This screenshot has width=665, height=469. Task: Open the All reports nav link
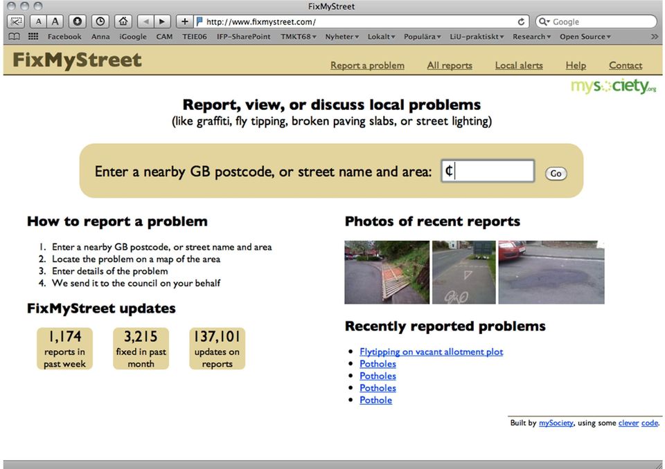[450, 66]
